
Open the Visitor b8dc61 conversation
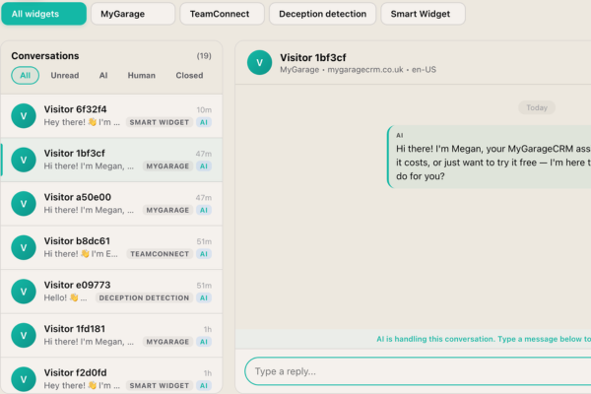(x=111, y=247)
